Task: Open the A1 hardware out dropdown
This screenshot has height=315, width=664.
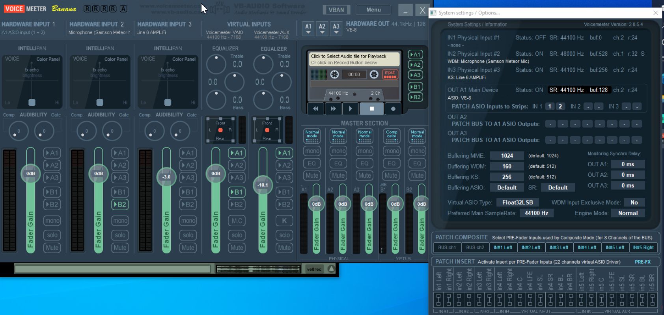Action: click(308, 28)
